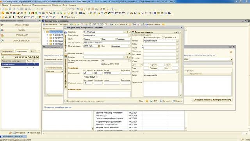Click Найти клиента toolbar button
The width and height of the screenshot is (250, 141).
[153, 24]
